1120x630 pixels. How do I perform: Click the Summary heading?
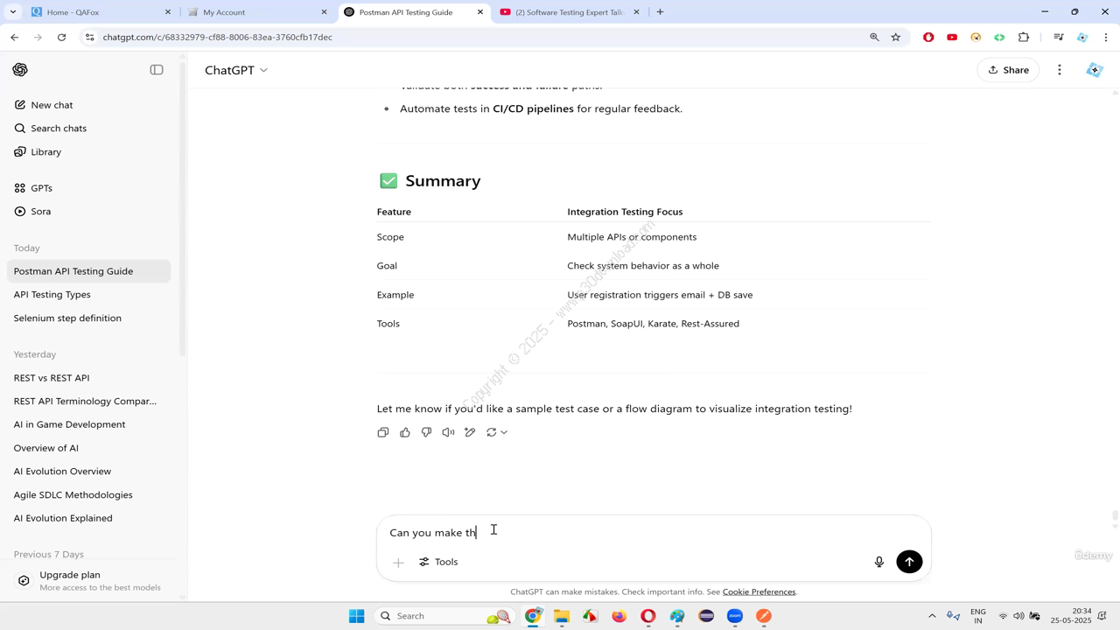click(443, 181)
